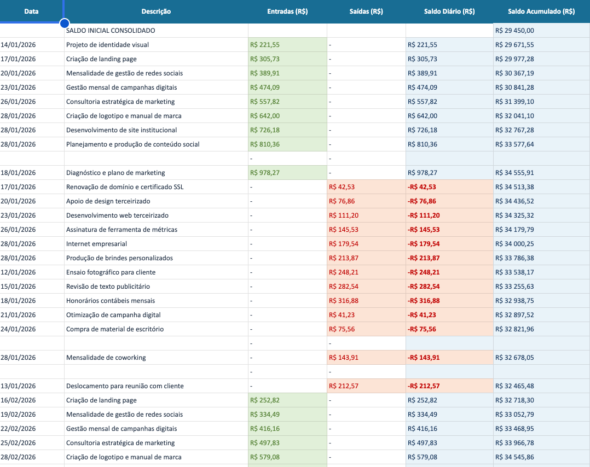
Task: Select the Compra de material de escritório cell
Action: [156, 329]
